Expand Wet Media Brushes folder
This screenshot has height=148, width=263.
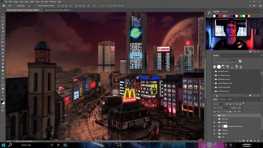tap(214, 79)
